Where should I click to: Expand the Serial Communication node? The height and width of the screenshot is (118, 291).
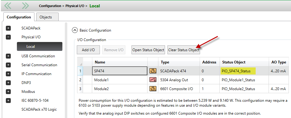8,65
